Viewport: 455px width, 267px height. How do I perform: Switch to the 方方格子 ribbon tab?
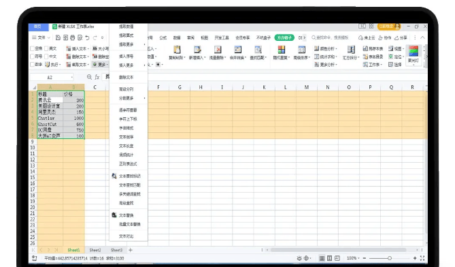coord(284,37)
